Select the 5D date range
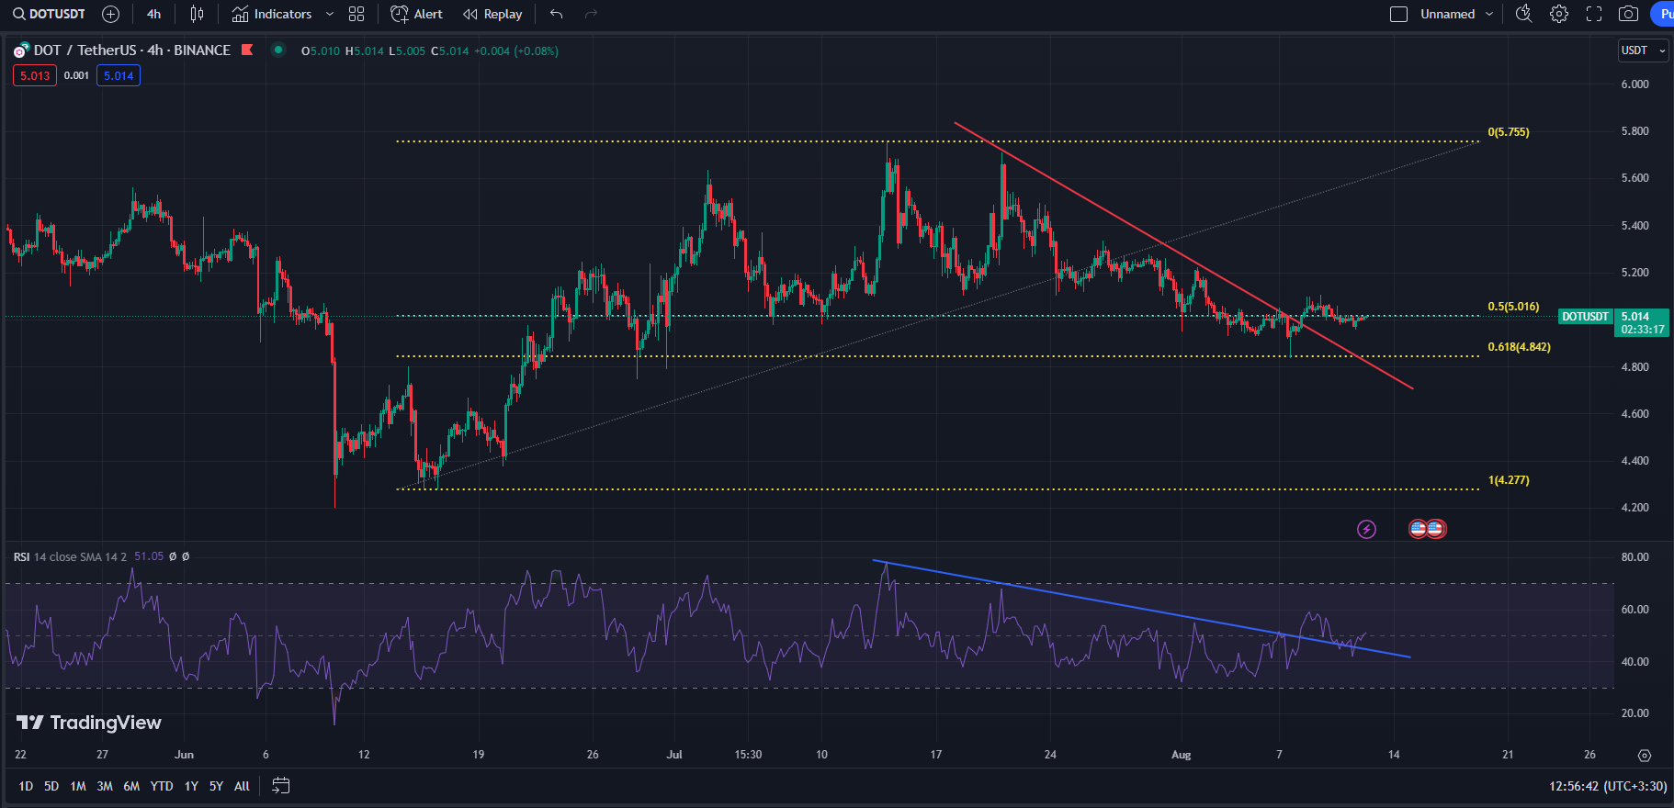 [x=51, y=786]
